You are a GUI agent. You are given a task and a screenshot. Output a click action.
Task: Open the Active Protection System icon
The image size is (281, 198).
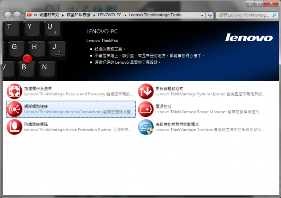click(x=14, y=127)
